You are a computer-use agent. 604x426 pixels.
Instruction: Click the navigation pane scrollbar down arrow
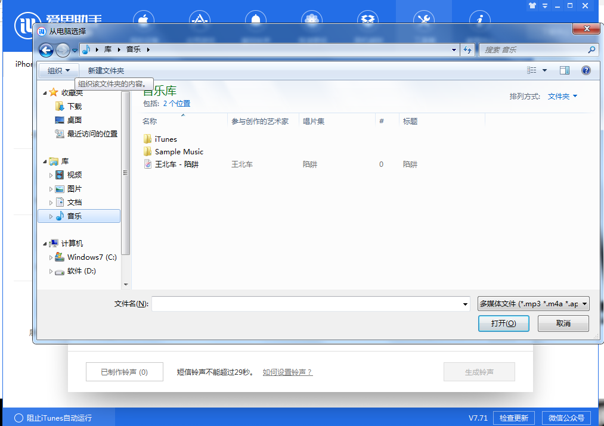pos(126,285)
